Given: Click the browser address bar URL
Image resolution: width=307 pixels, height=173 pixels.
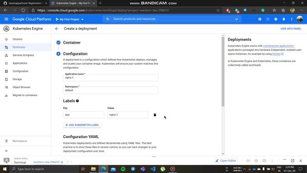Looking at the screenshot, I should (x=103, y=10).
